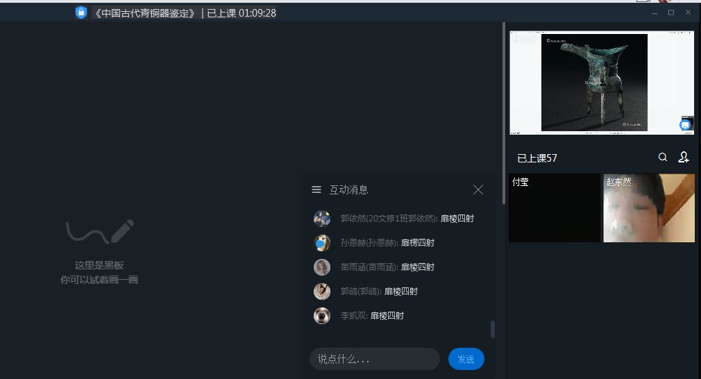Search attendees with the magnifier icon
The image size is (701, 379).
(663, 157)
